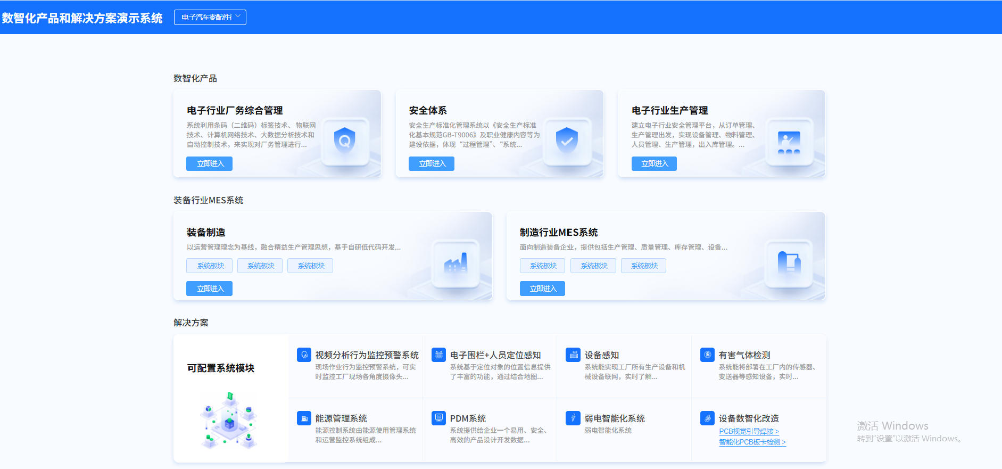Click the PDM系统 monitor icon

coord(438,418)
